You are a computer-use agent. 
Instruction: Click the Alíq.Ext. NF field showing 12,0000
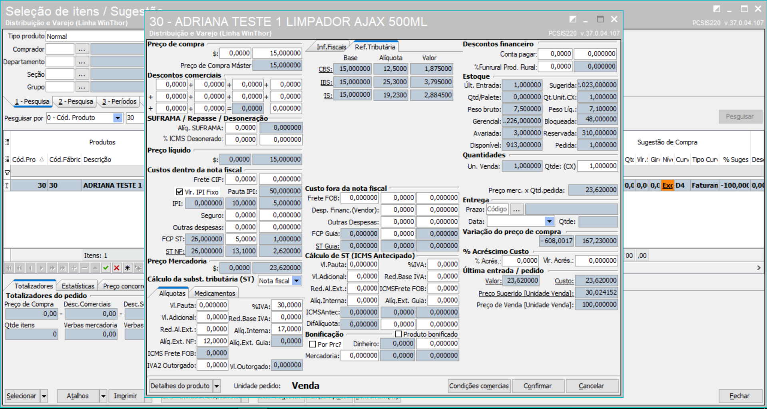213,341
